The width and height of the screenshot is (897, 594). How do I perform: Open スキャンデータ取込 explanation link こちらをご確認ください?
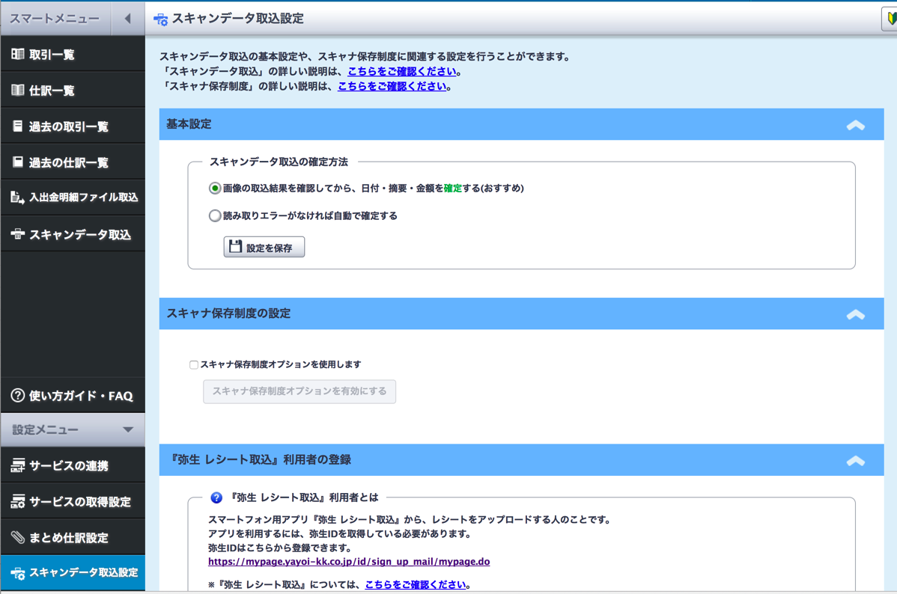click(x=401, y=72)
